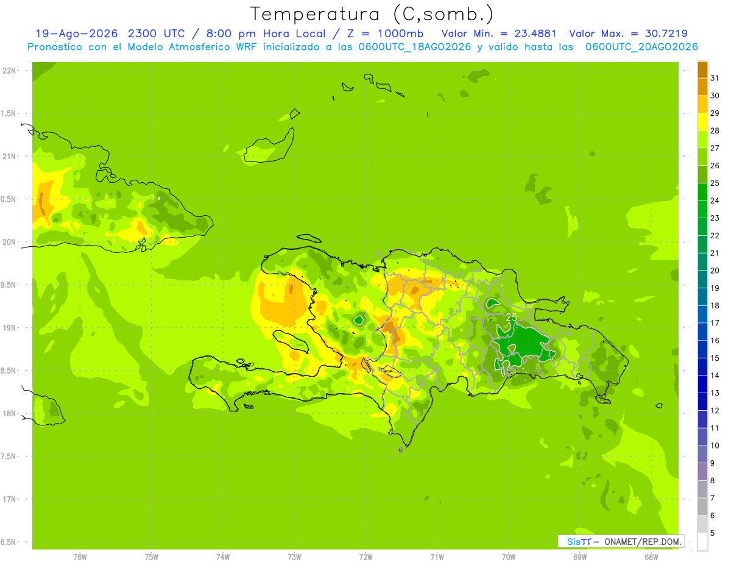
Task: Click the gray color swatch between 6 and 7
Action: pos(702,506)
